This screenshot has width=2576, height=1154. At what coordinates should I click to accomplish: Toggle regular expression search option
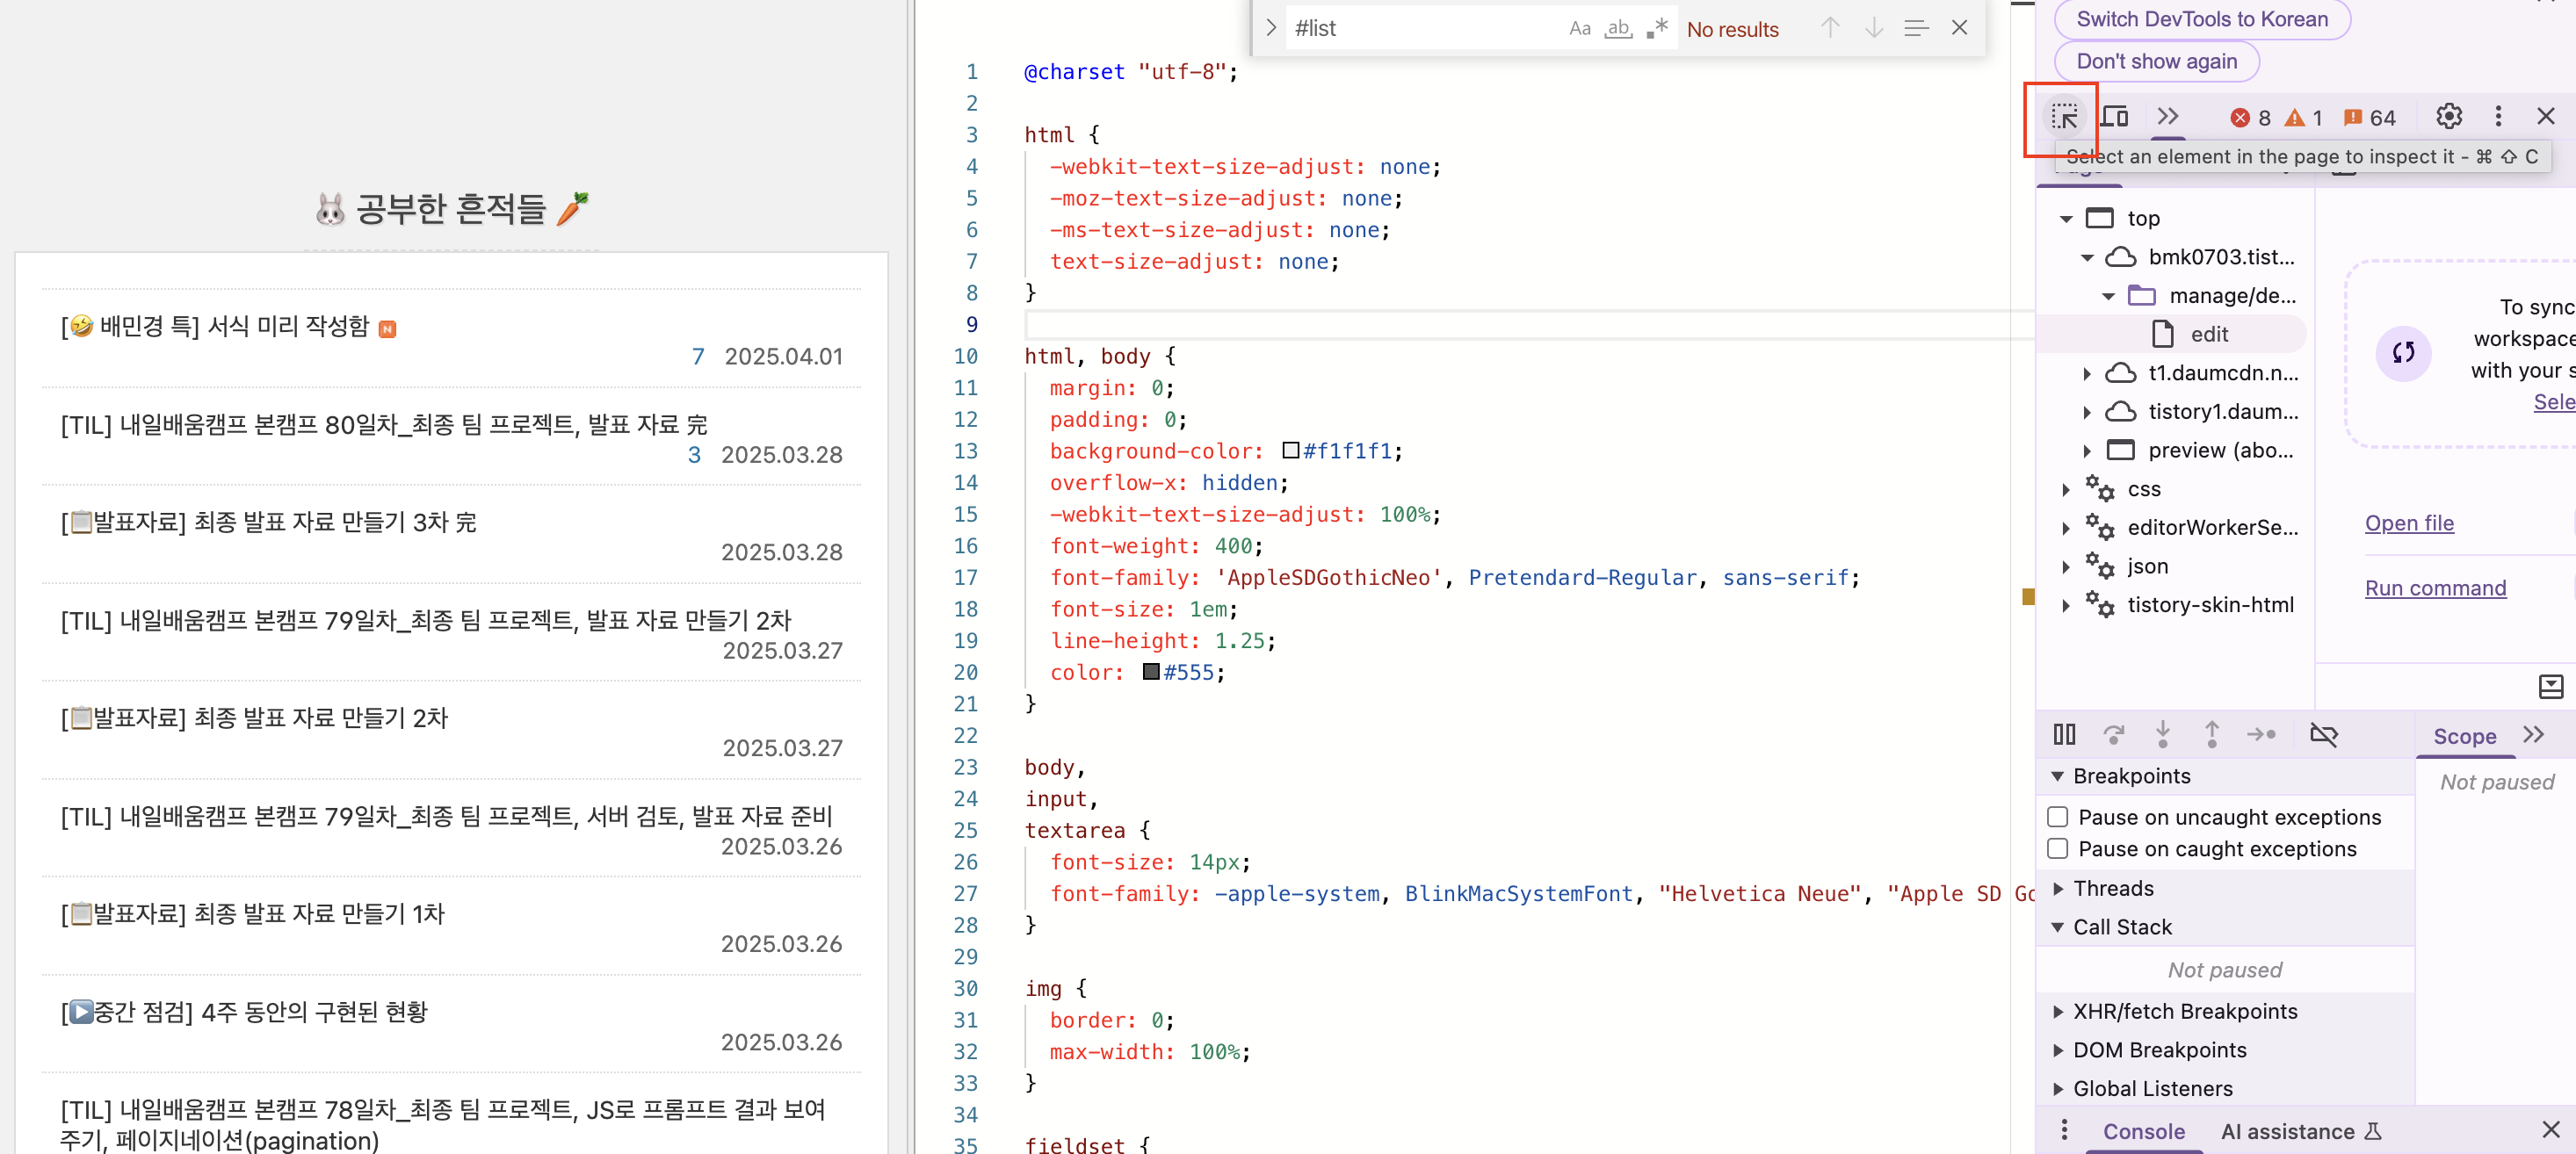pos(1657,29)
